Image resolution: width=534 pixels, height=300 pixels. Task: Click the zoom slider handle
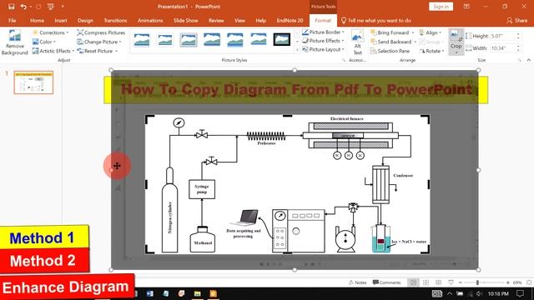(x=477, y=282)
